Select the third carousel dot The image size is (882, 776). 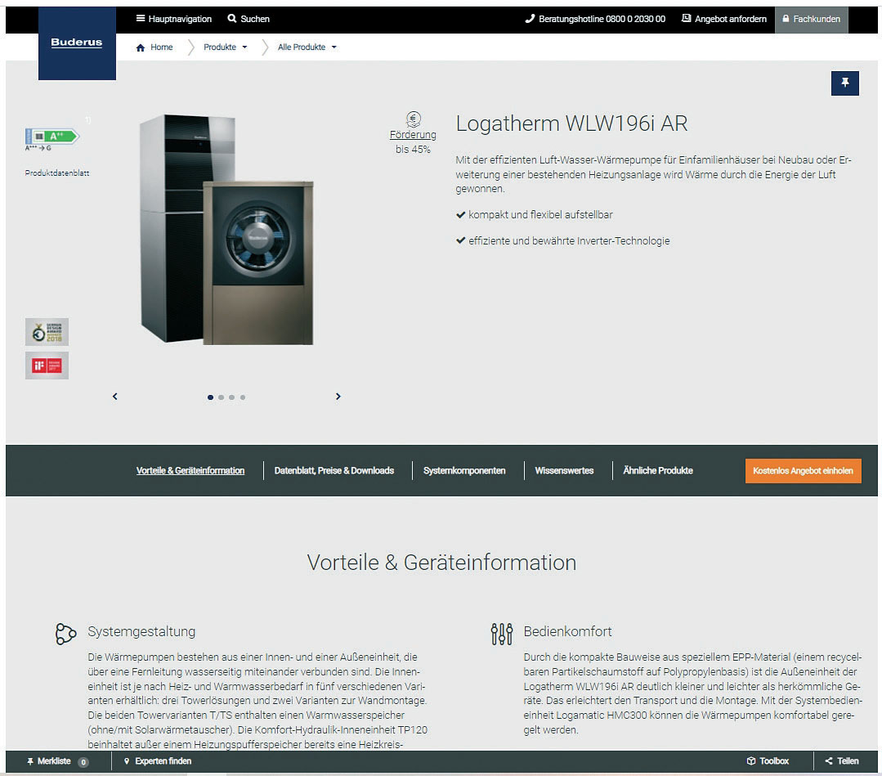(x=232, y=397)
